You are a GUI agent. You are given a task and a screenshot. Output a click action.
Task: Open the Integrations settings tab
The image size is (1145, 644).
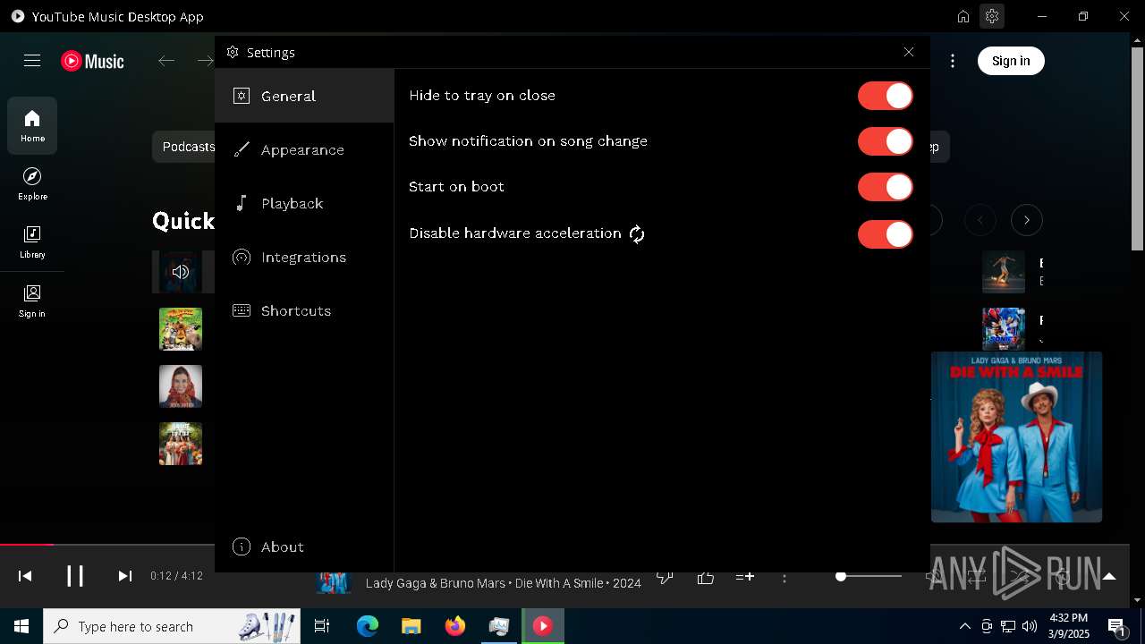click(x=304, y=257)
